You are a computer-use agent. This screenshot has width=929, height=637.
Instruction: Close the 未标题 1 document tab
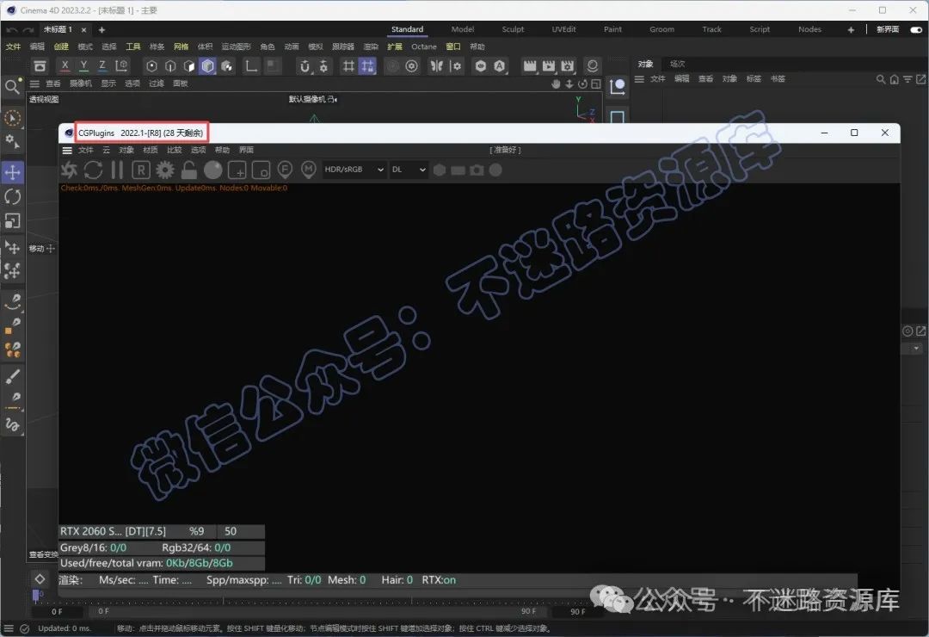[83, 29]
